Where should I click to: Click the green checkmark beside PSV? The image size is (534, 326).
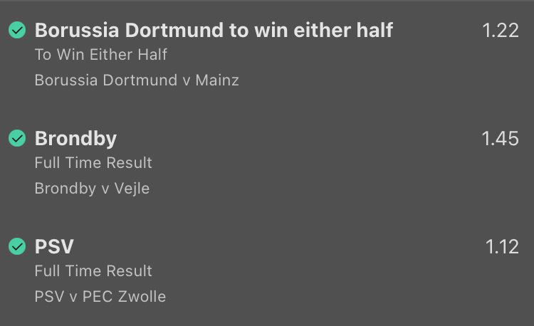point(17,246)
